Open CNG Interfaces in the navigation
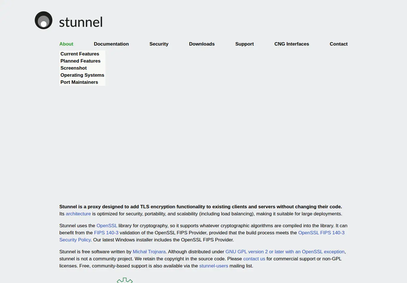 click(292, 44)
